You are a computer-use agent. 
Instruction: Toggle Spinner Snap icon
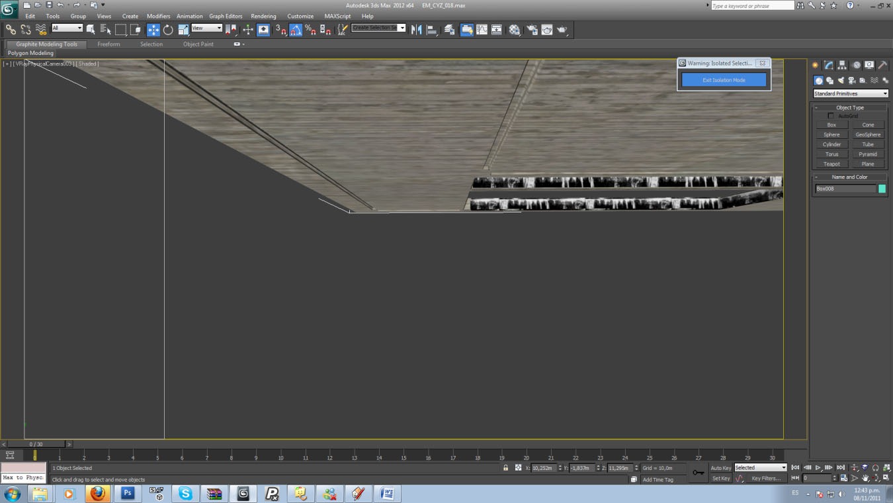tap(325, 30)
